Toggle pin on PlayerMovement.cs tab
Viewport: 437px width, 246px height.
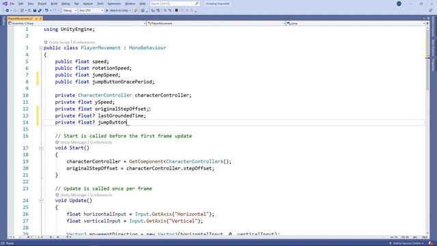[x=36, y=18]
